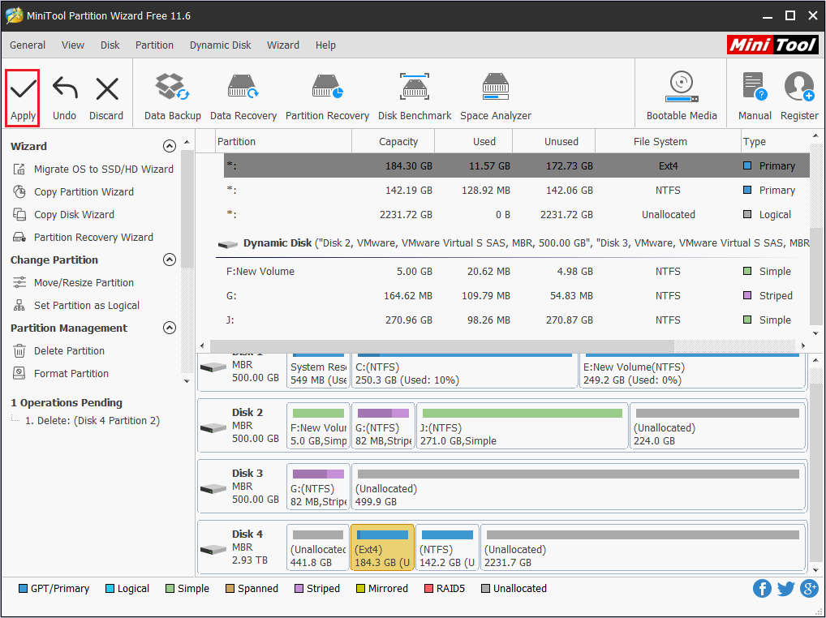Select the C:(NTFS) 250.3 GB block
The height and width of the screenshot is (618, 826).
pyautogui.click(x=465, y=371)
